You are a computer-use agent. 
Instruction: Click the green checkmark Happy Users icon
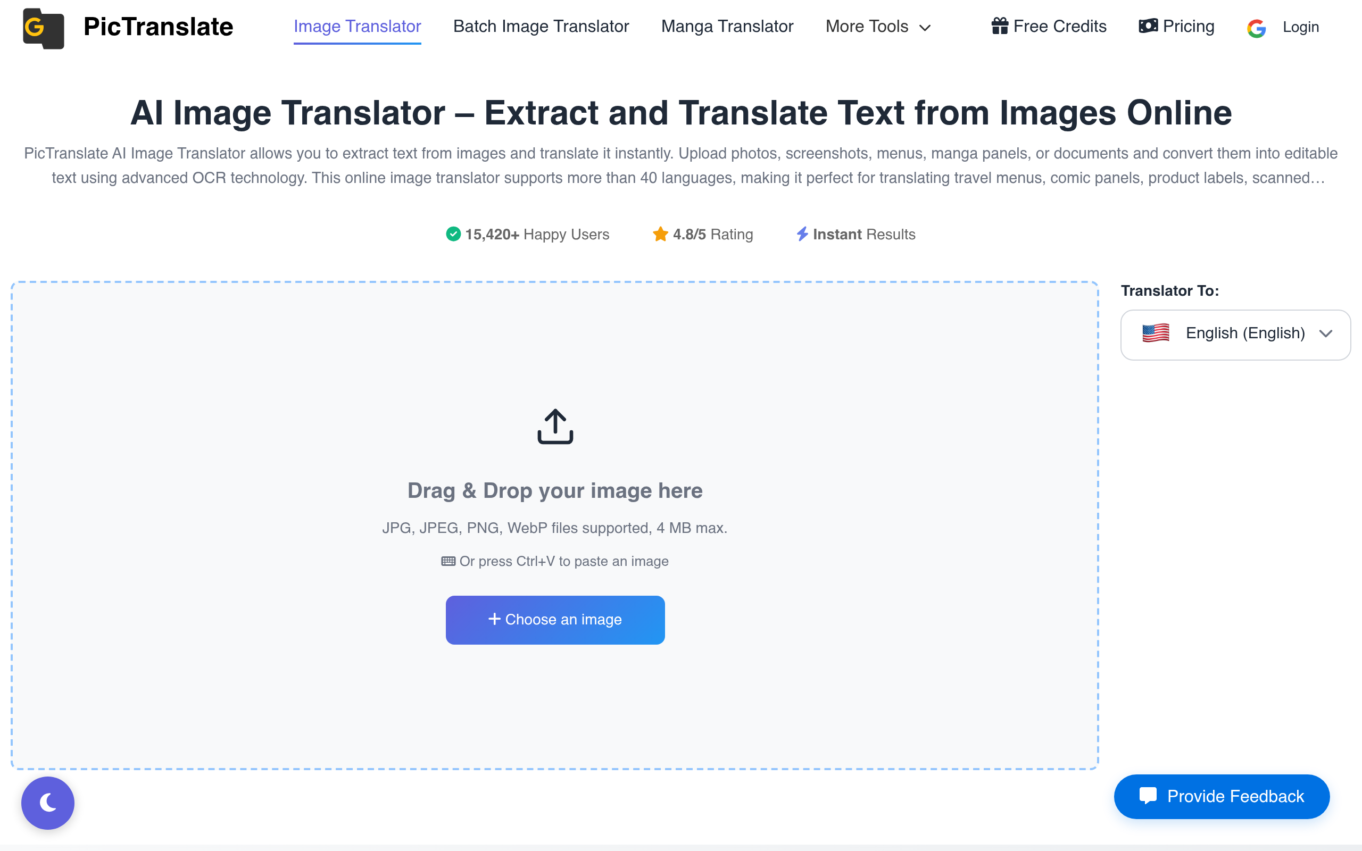click(453, 234)
